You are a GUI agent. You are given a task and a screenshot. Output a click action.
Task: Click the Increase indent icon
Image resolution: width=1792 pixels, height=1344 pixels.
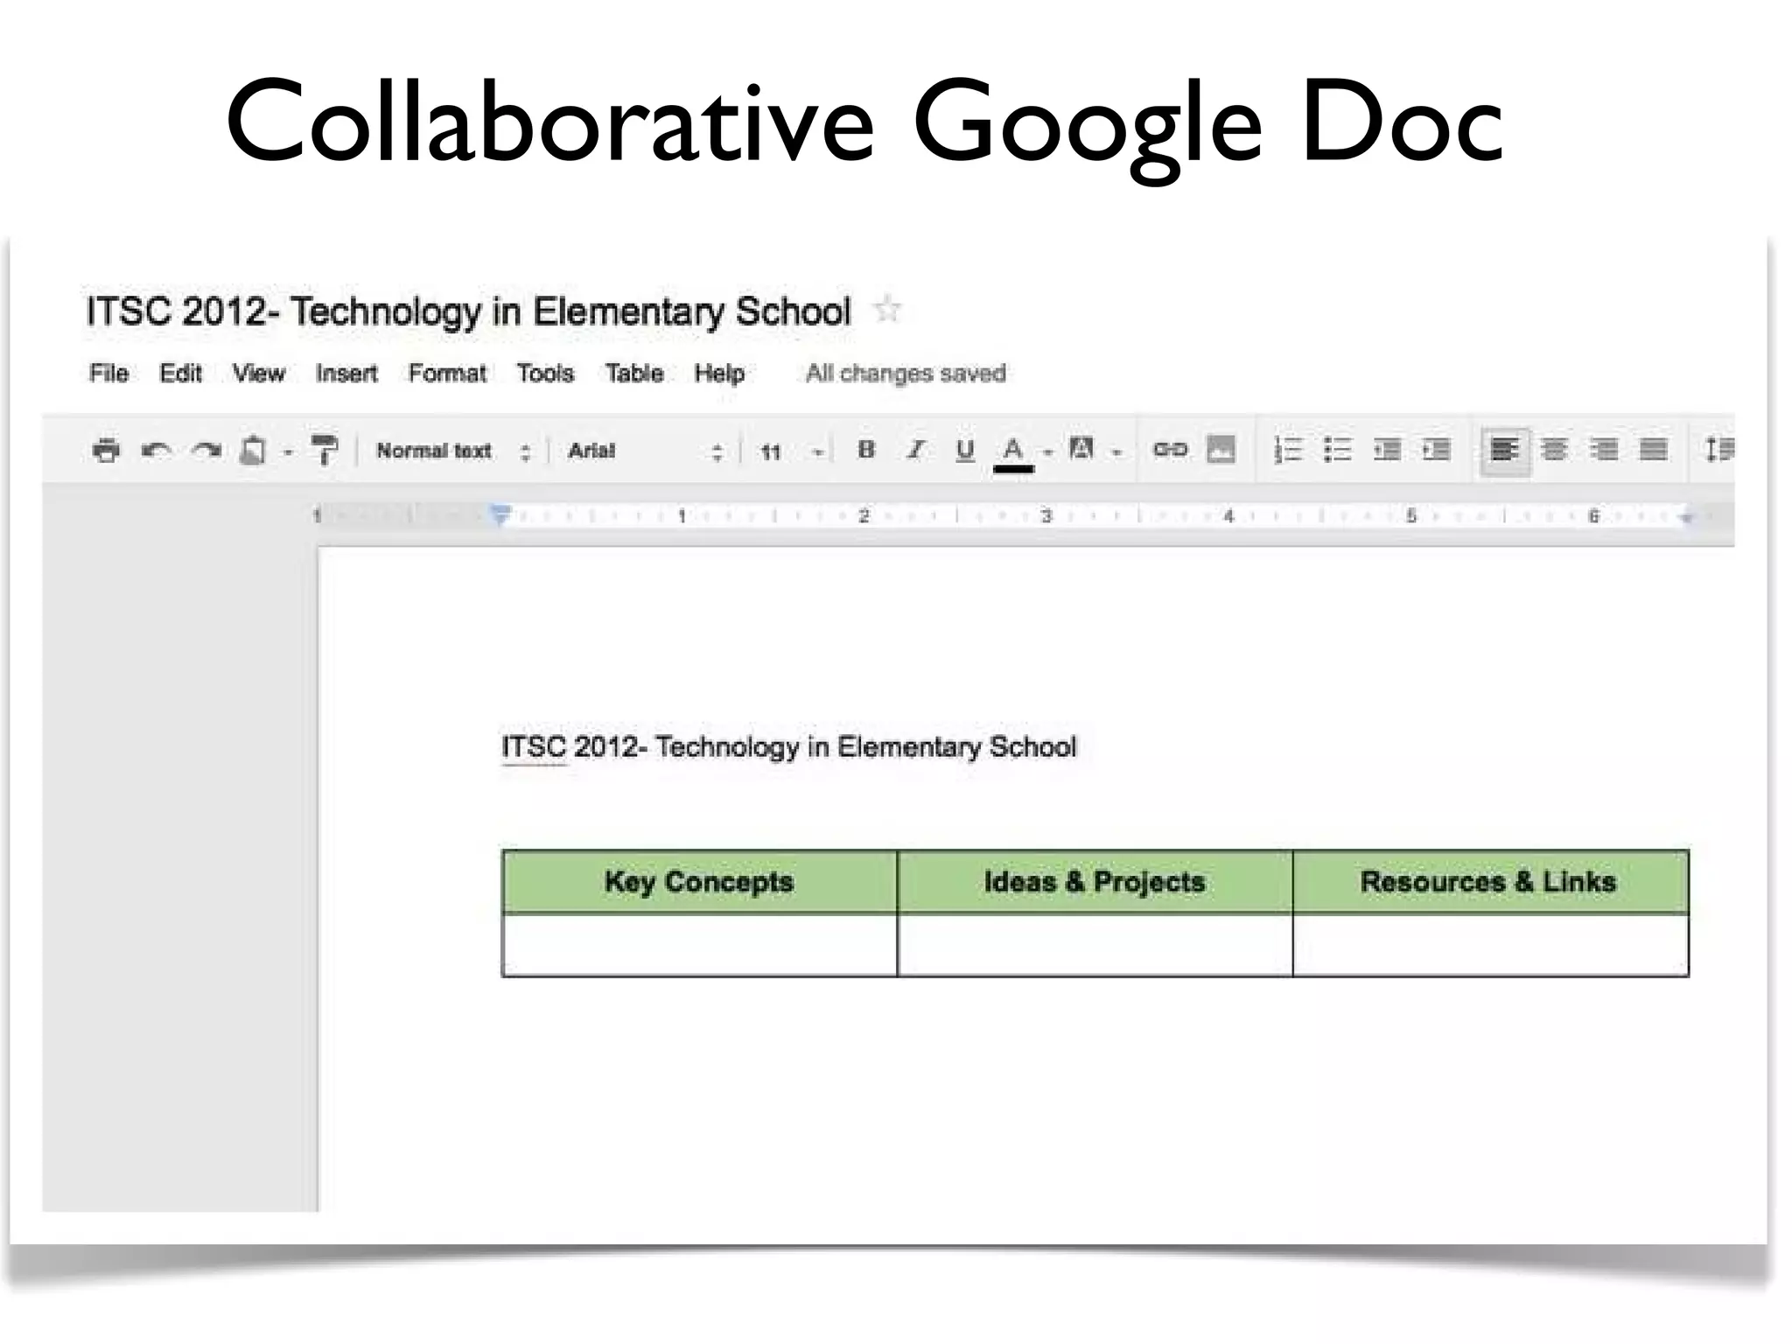(x=1436, y=450)
